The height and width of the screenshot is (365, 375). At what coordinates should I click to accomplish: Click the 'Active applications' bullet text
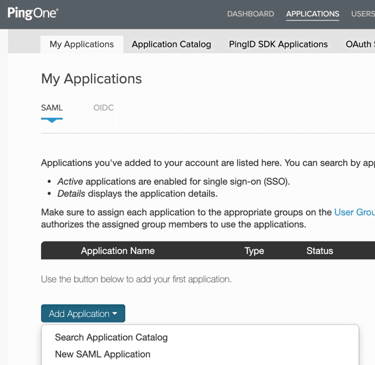pos(174,182)
